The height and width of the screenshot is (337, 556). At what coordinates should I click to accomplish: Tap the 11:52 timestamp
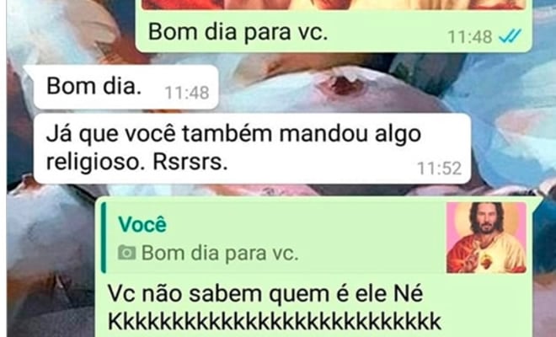tap(440, 168)
